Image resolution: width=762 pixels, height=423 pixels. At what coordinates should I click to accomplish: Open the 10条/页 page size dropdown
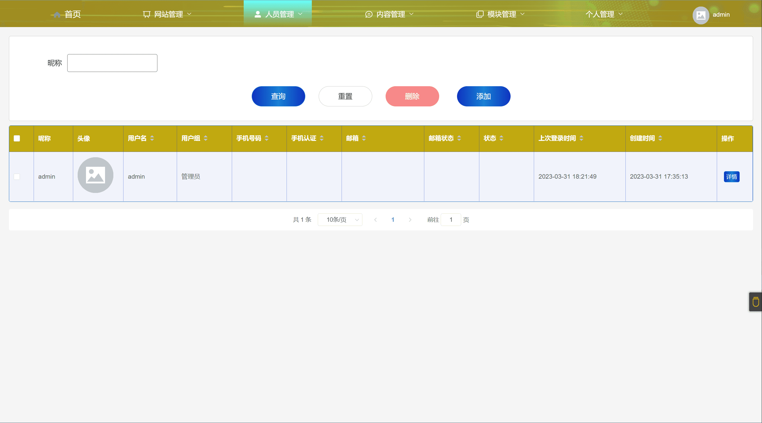340,220
